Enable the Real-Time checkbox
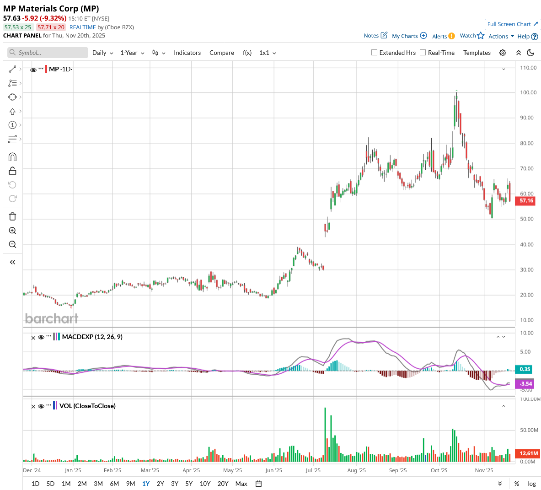The image size is (541, 490). click(423, 53)
